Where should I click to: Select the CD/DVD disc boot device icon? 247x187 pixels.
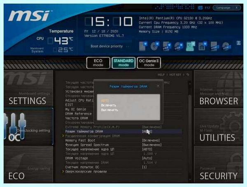(x=154, y=46)
